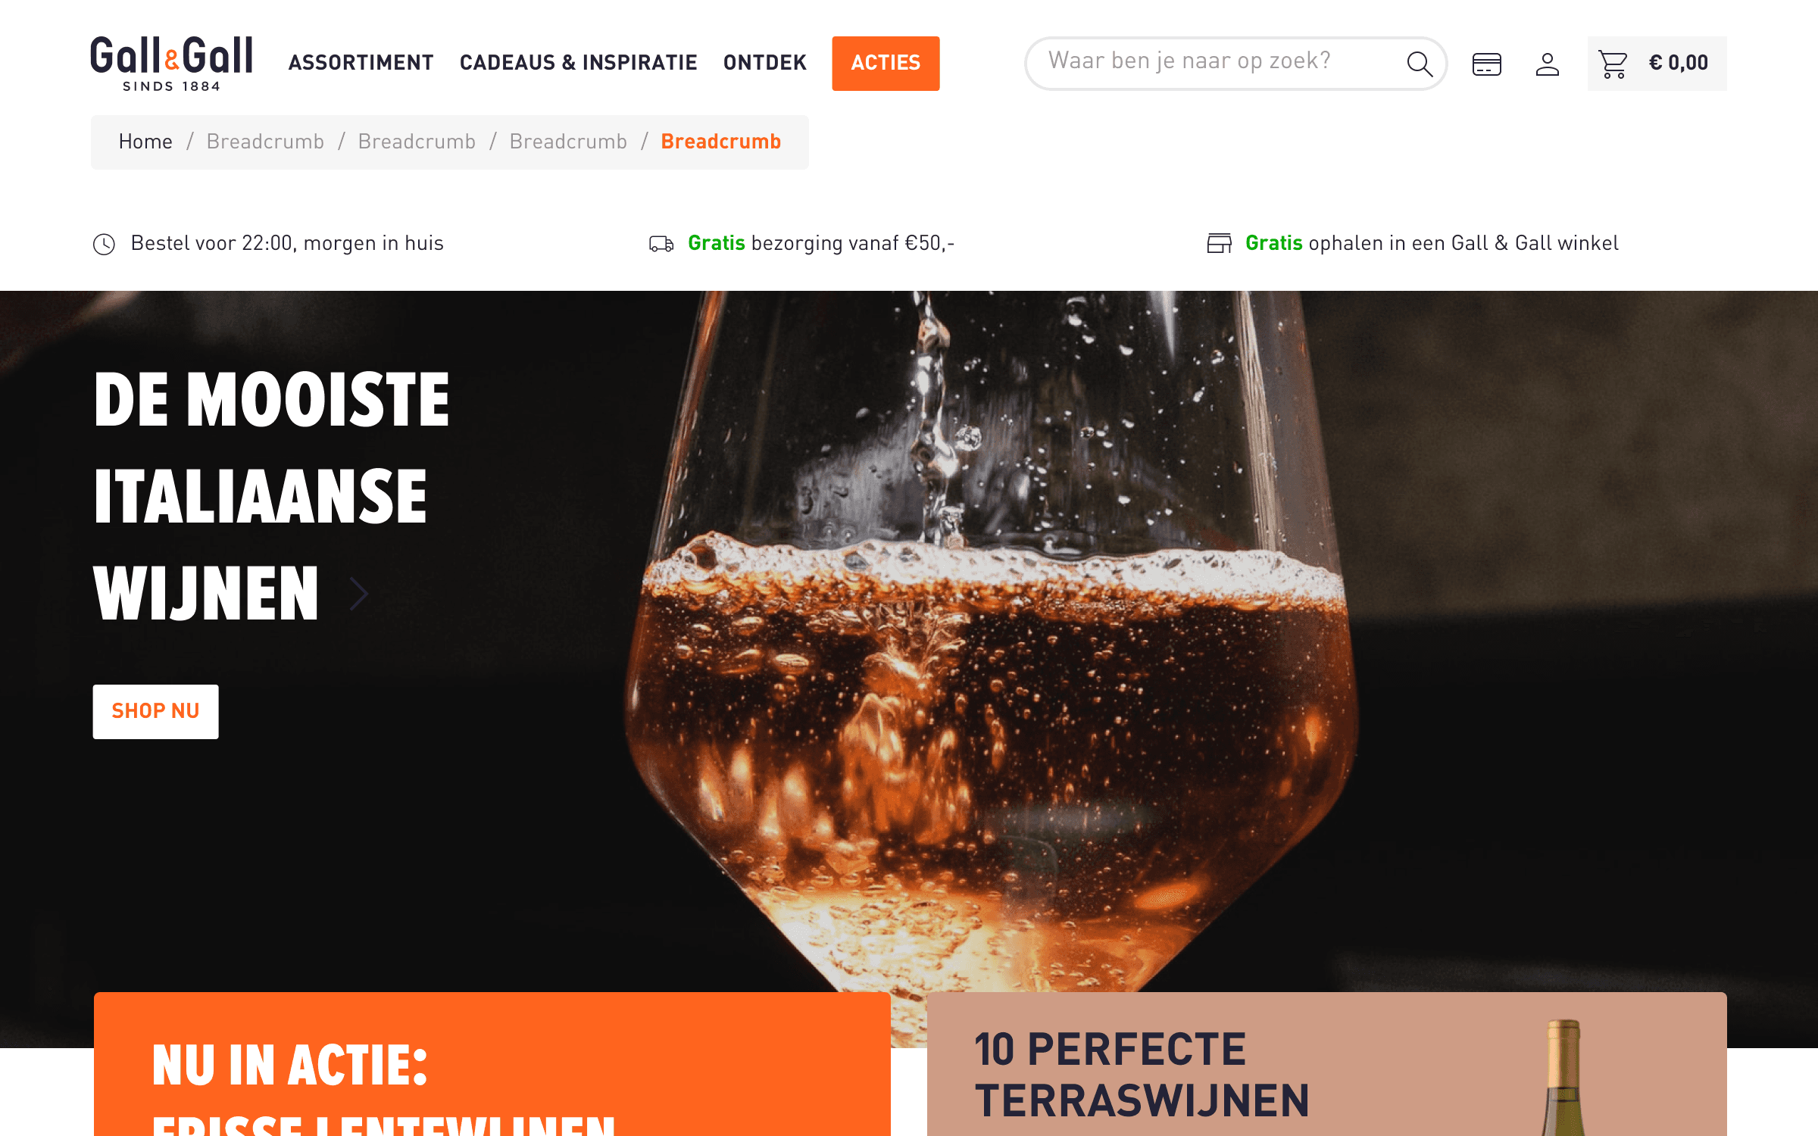Click the shopping cart icon
The image size is (1818, 1136).
(x=1613, y=64)
